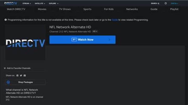Share by email envelope icon
188x105 pixels.
(x=25, y=75)
